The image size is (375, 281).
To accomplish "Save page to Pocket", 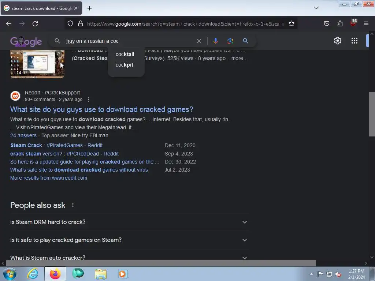I will tap(326, 24).
